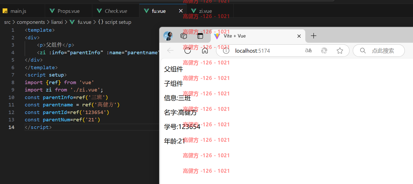
Task: Open browser workspaces icon
Action: coord(184,36)
